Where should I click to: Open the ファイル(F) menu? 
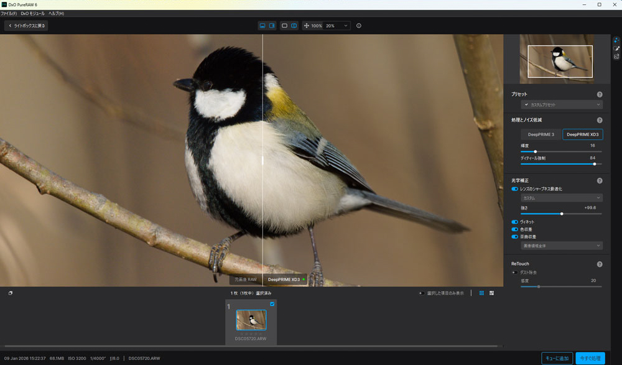click(9, 13)
